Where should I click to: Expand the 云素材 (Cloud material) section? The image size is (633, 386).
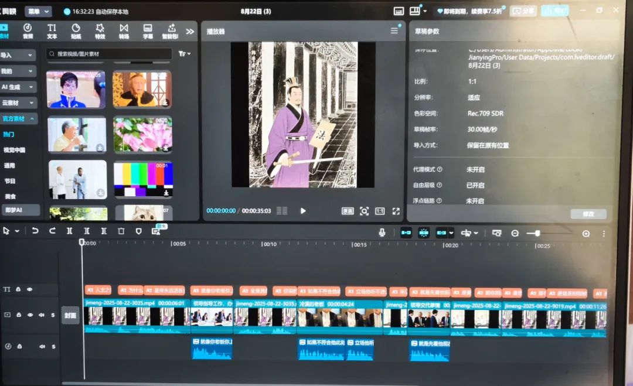18,103
